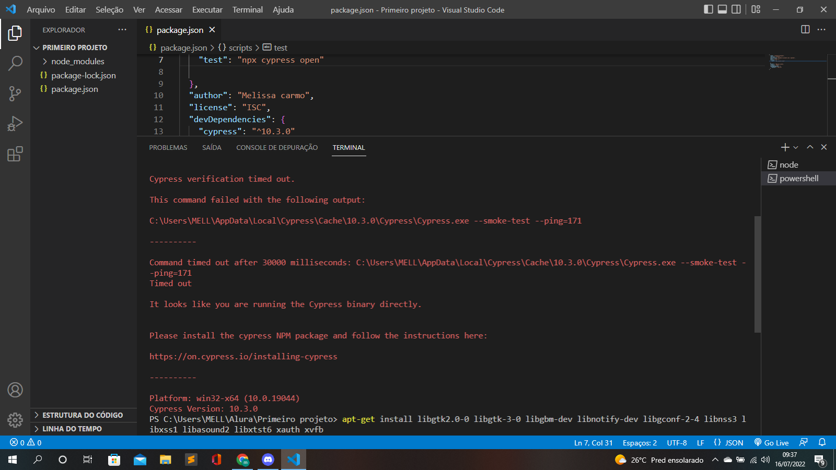The width and height of the screenshot is (836, 470).
Task: Expand the ESTRUTURA DO CÓDIGO section
Action: tap(84, 415)
